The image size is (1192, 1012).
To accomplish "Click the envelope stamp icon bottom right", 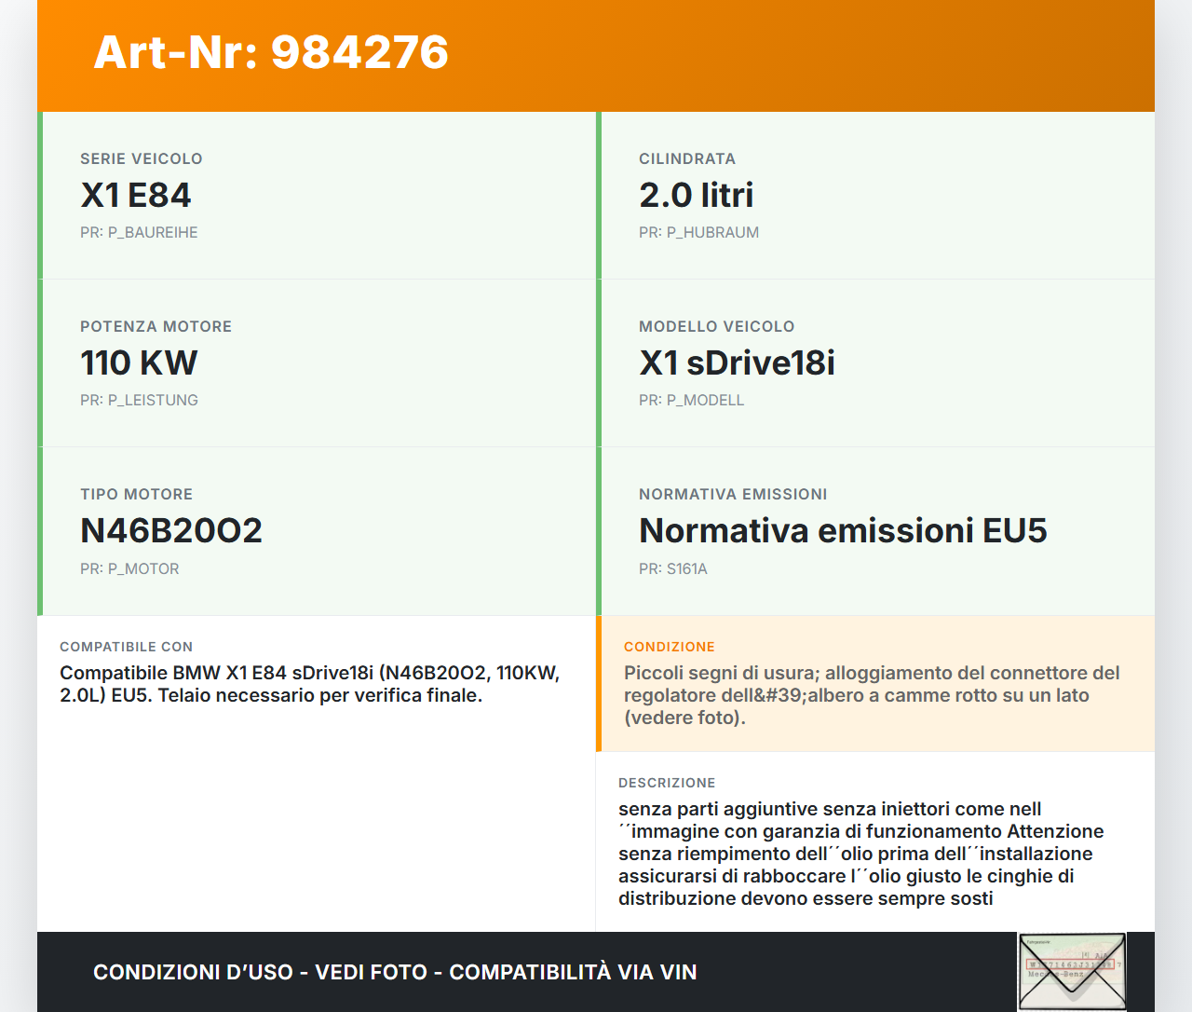I will pos(1071,971).
